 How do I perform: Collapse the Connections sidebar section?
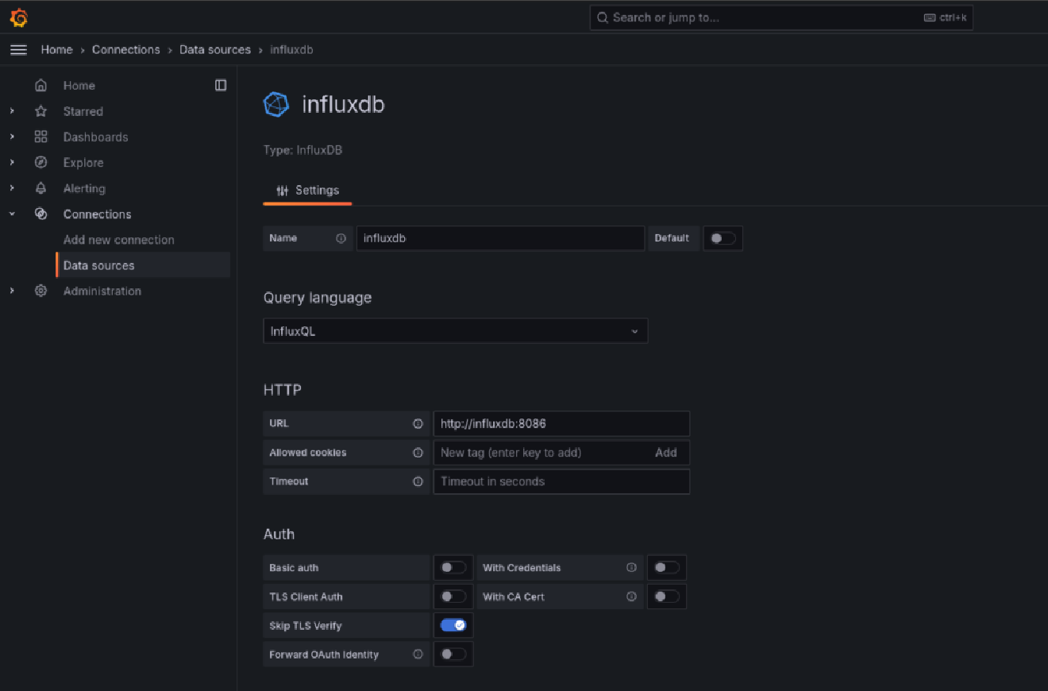[12, 214]
